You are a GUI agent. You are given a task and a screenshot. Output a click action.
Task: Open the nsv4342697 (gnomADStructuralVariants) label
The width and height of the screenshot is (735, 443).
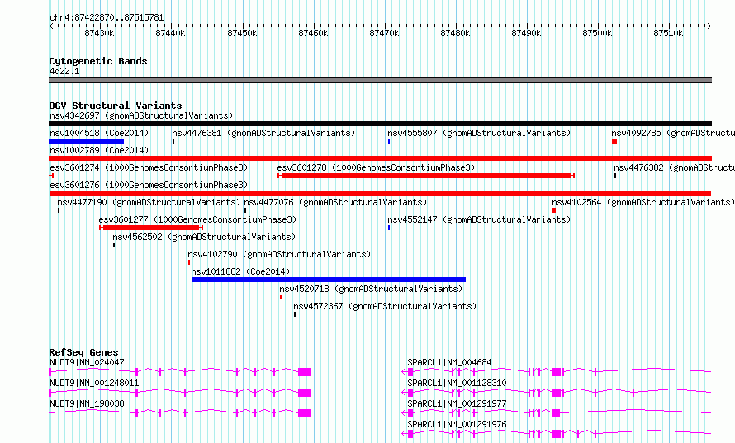(141, 115)
